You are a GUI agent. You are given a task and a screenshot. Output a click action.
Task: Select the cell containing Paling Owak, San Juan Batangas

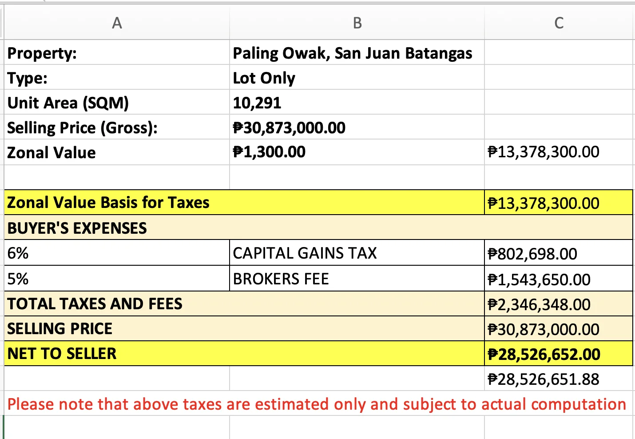point(353,53)
